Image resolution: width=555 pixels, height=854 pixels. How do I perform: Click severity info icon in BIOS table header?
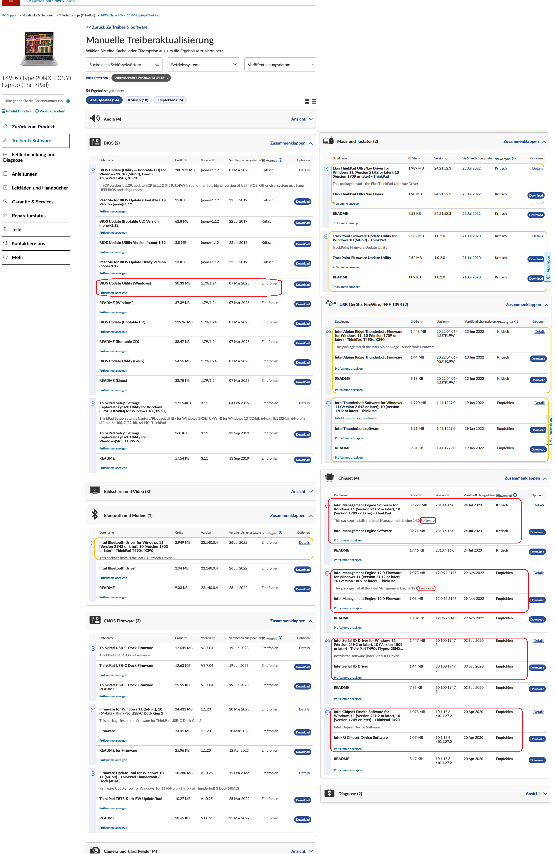(280, 160)
